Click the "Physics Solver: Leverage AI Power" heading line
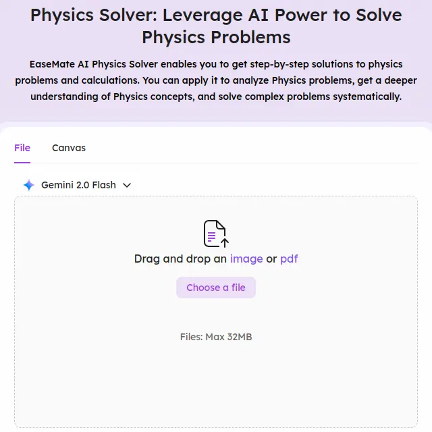The height and width of the screenshot is (432, 432). click(216, 14)
